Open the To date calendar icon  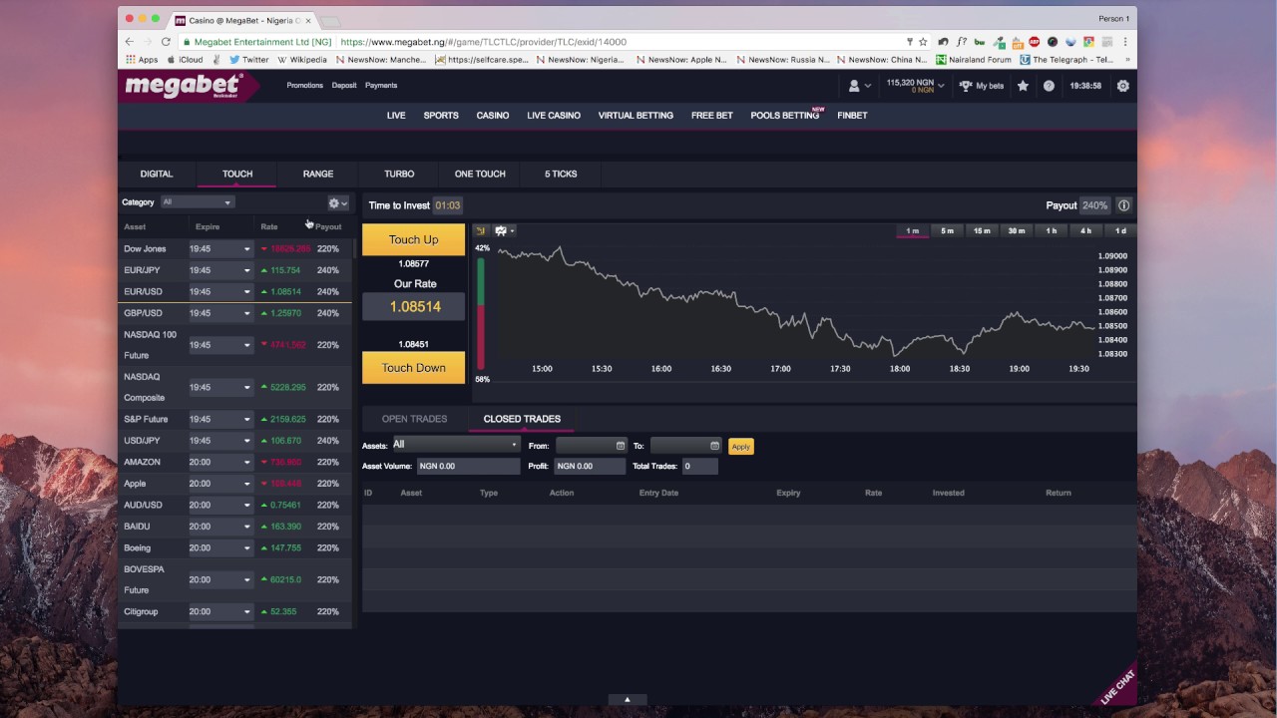(x=714, y=446)
